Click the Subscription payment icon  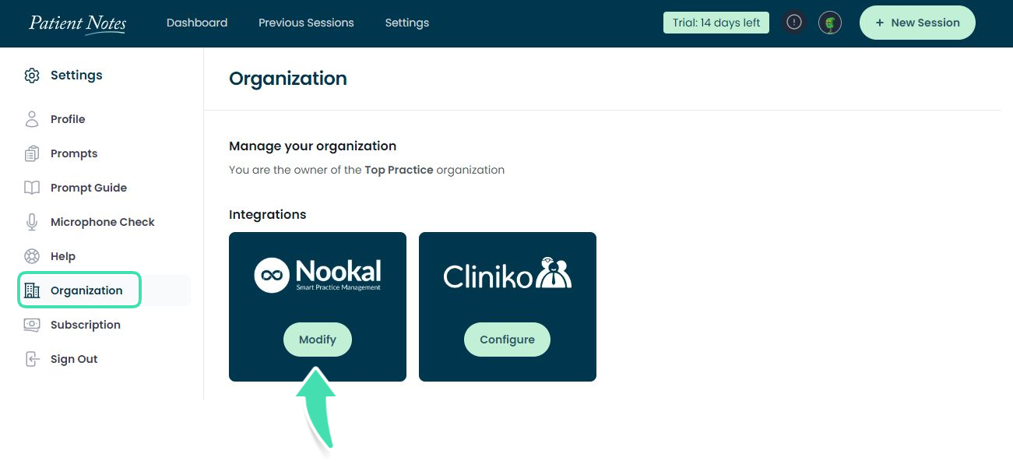pyautogui.click(x=32, y=325)
